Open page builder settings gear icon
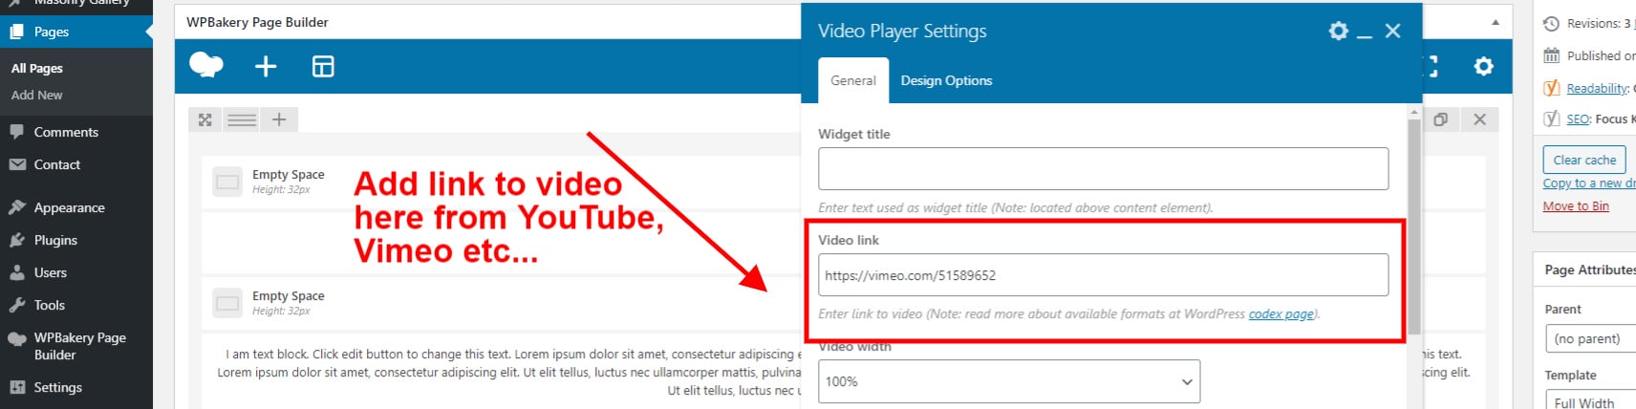Viewport: 1636px width, 409px height. pyautogui.click(x=1483, y=66)
